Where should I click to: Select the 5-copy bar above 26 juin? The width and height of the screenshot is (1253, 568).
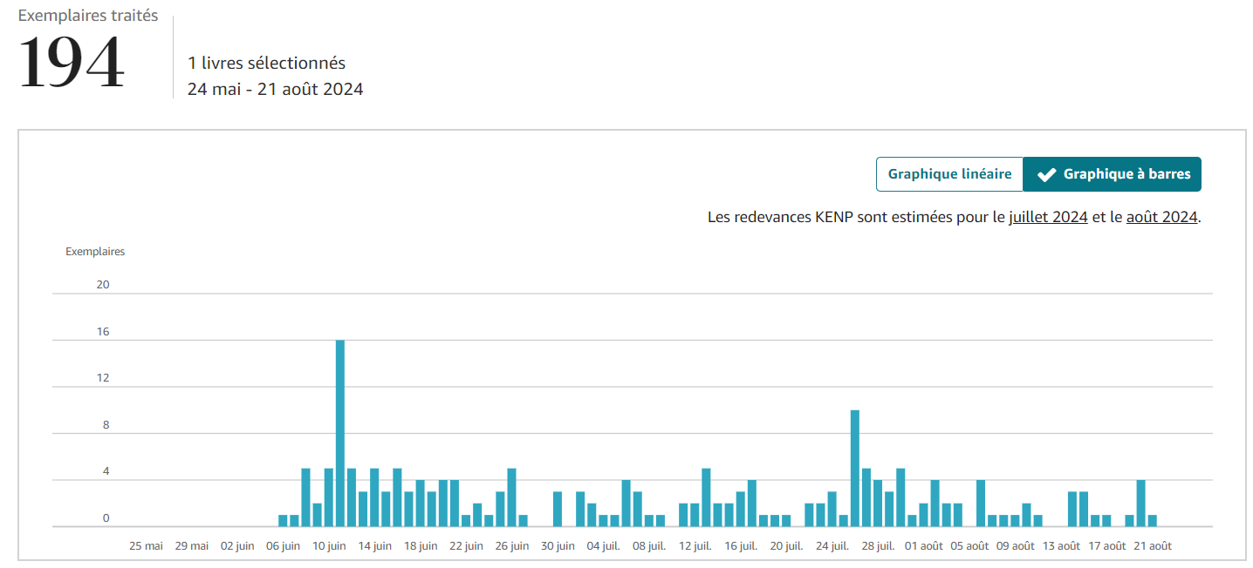511,497
